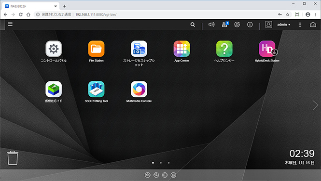This screenshot has height=181, width=321.
Task: Close the NAS338229 tab
Action: click(56, 6)
